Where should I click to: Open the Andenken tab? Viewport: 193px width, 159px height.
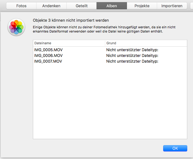pyautogui.click(x=51, y=6)
